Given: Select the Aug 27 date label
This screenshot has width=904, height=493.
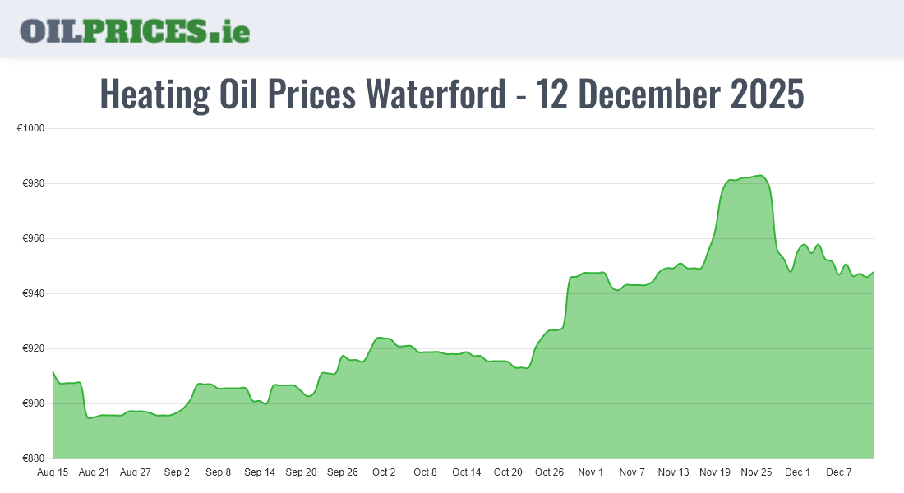Looking at the screenshot, I should coord(136,472).
